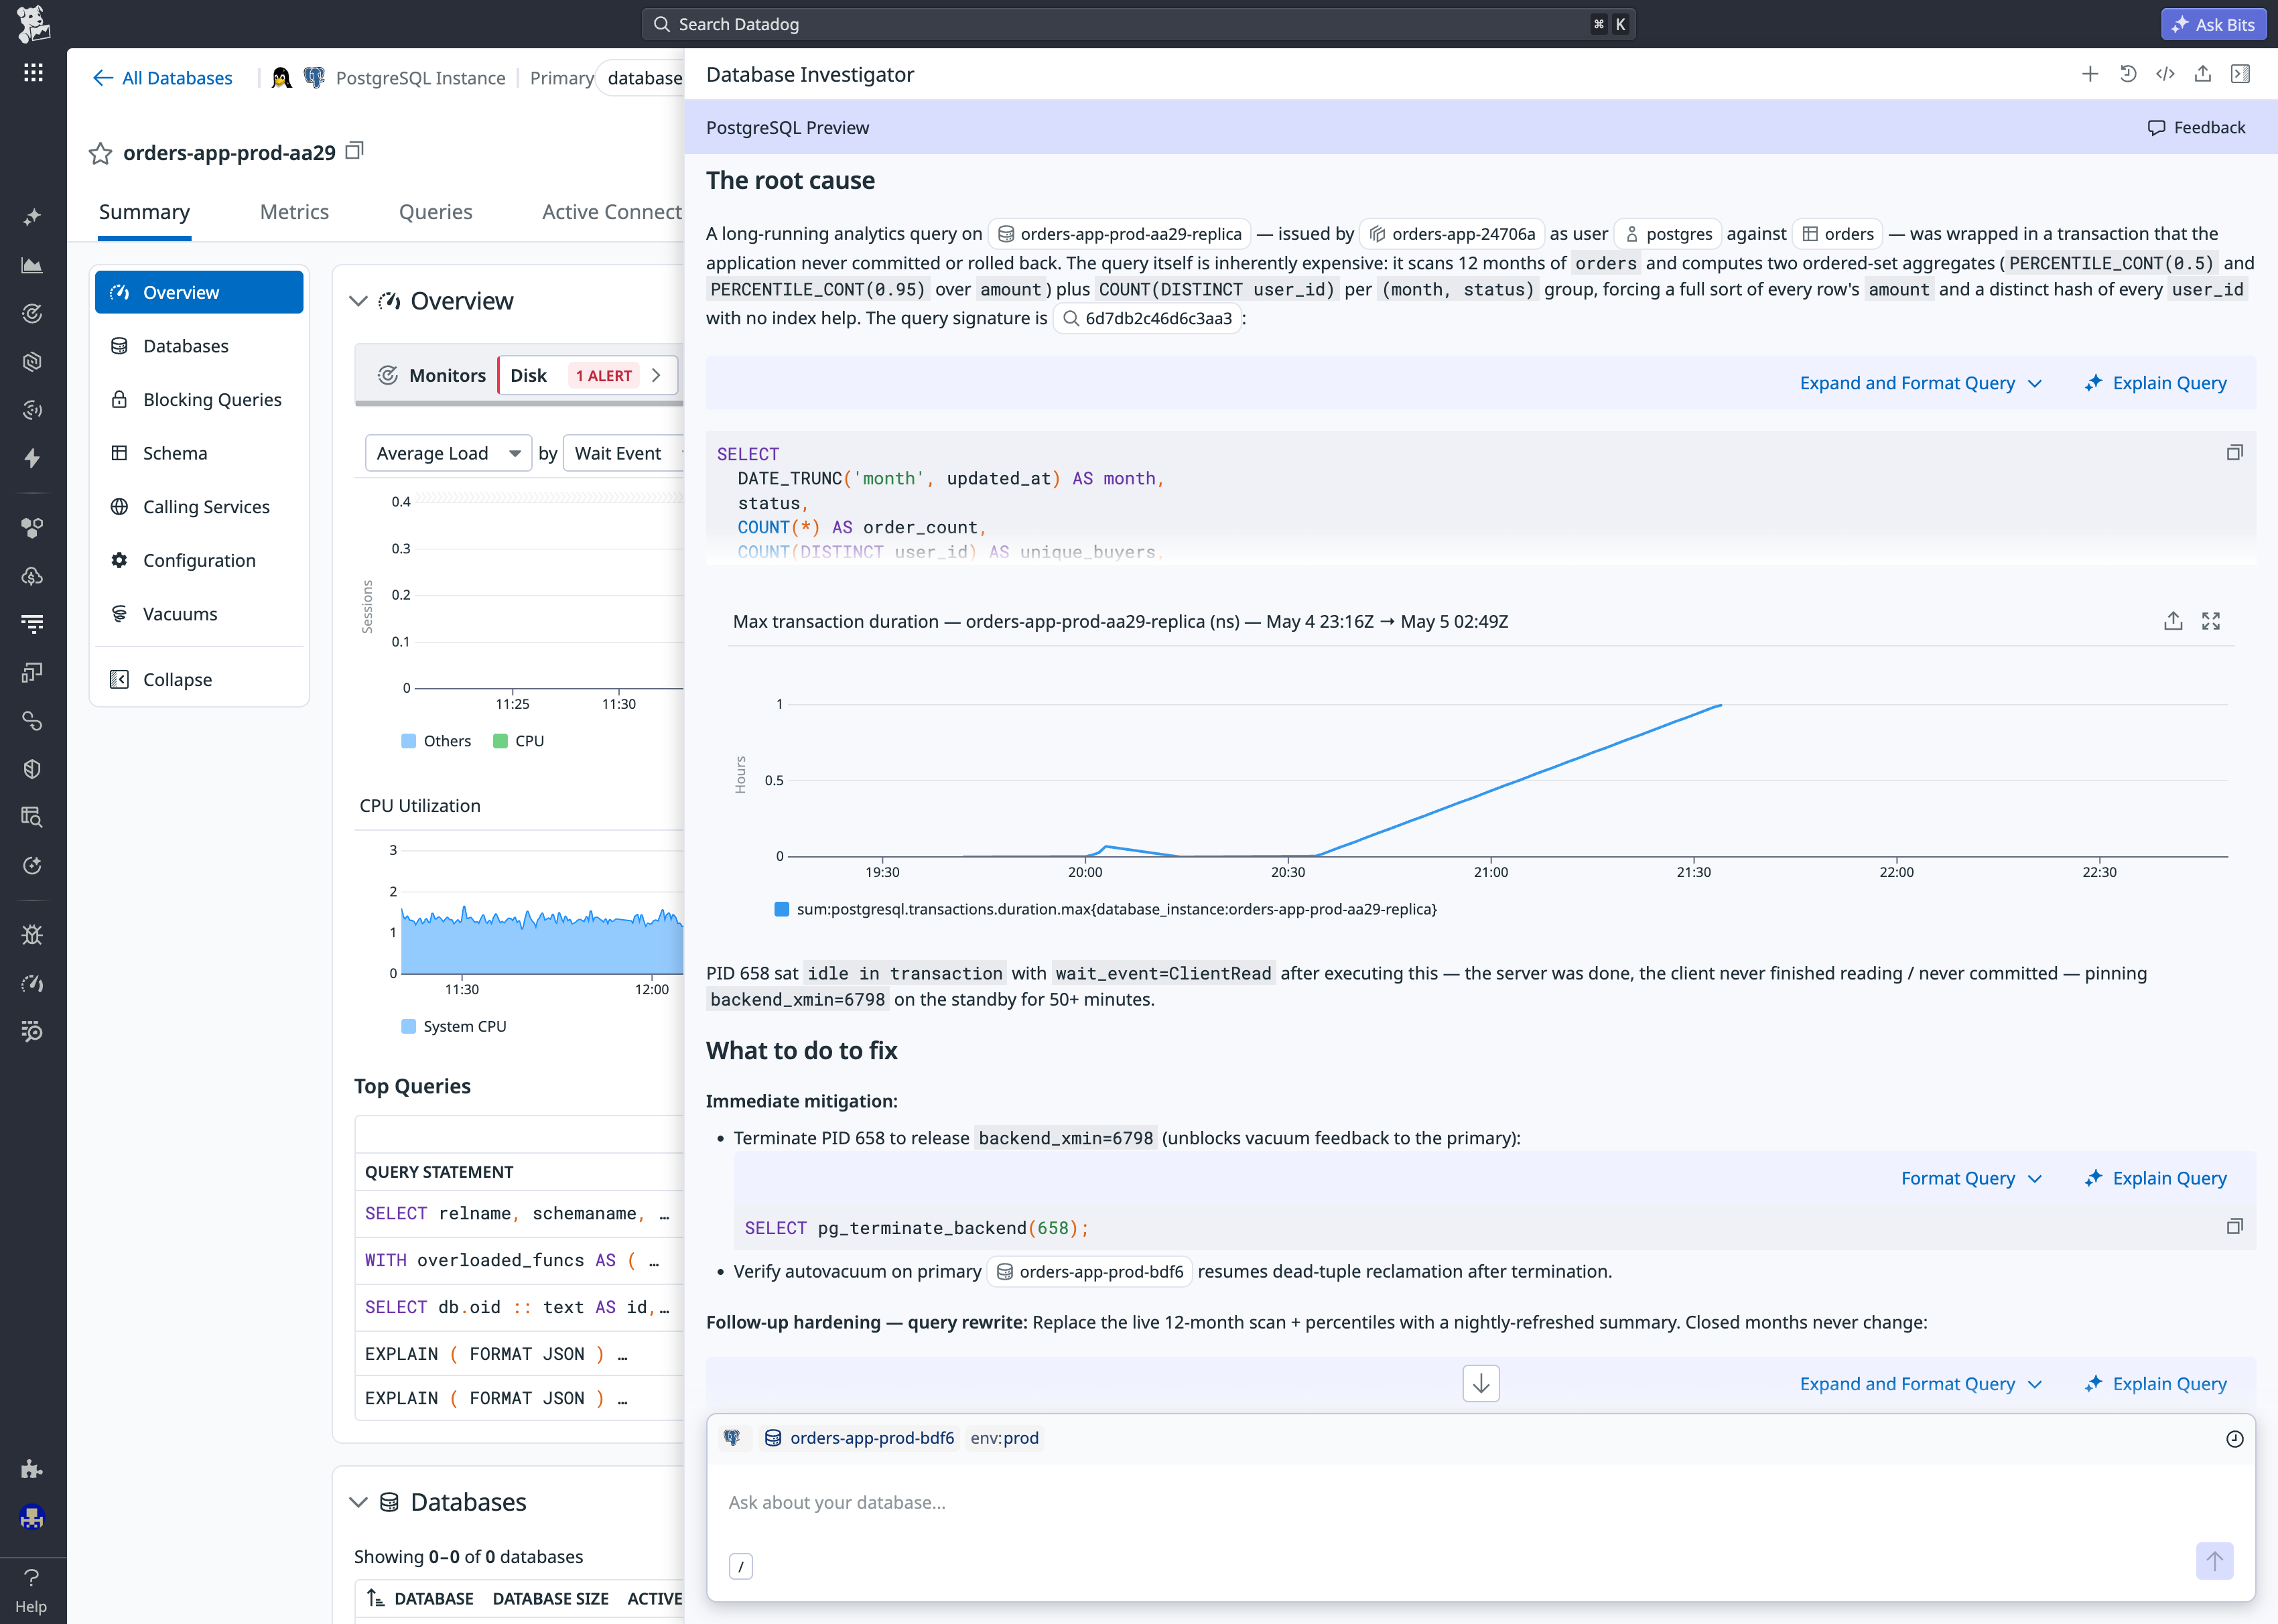This screenshot has width=2278, height=1624.
Task: Favorite orders-app-prod-aa29 with the star icon
Action: pos(100,153)
